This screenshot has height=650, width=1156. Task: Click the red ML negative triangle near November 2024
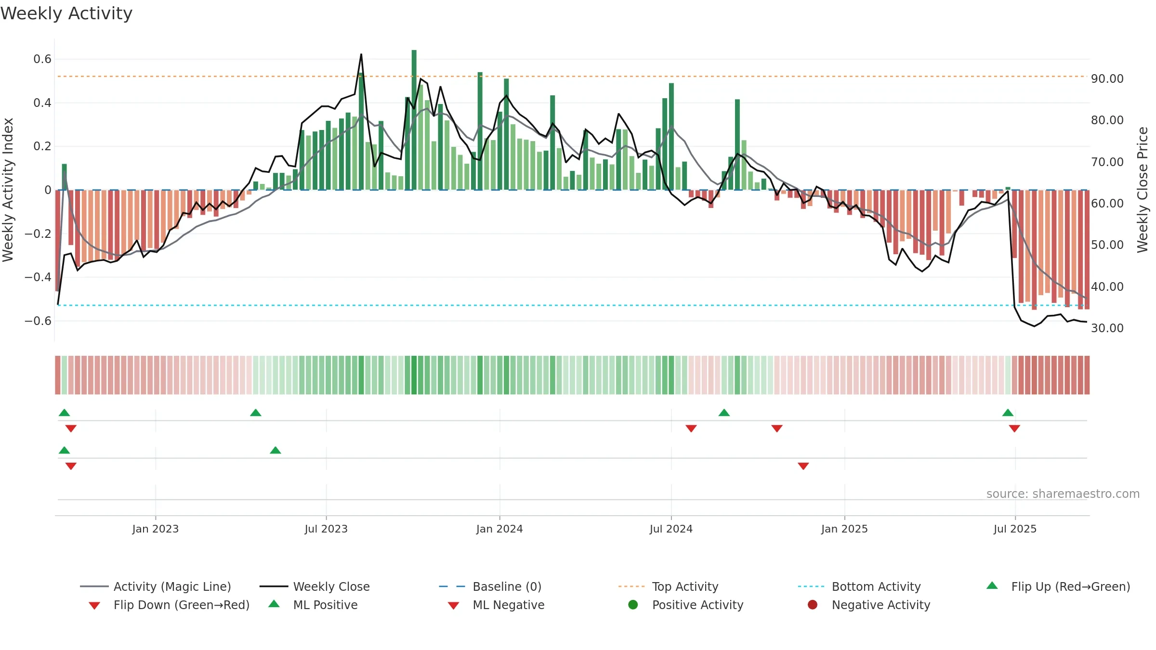[x=803, y=466]
